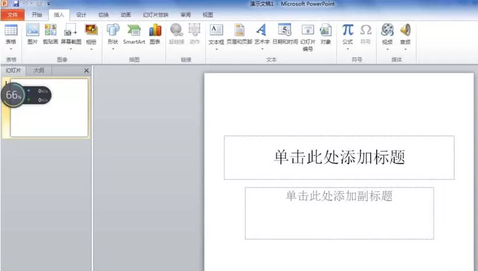Switch to the 动画 Animations tab

pyautogui.click(x=125, y=15)
